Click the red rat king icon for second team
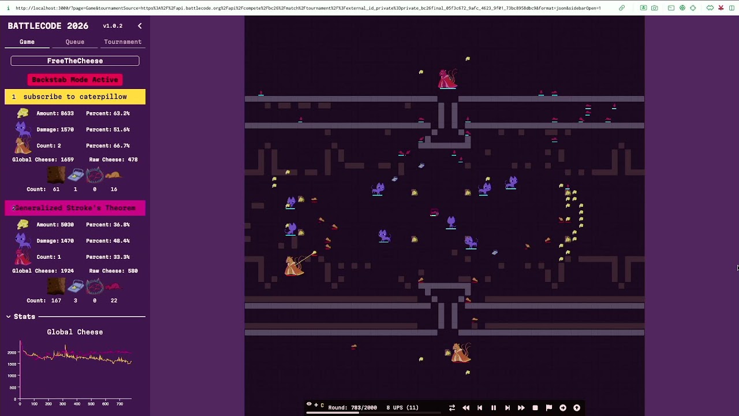 [x=23, y=257]
